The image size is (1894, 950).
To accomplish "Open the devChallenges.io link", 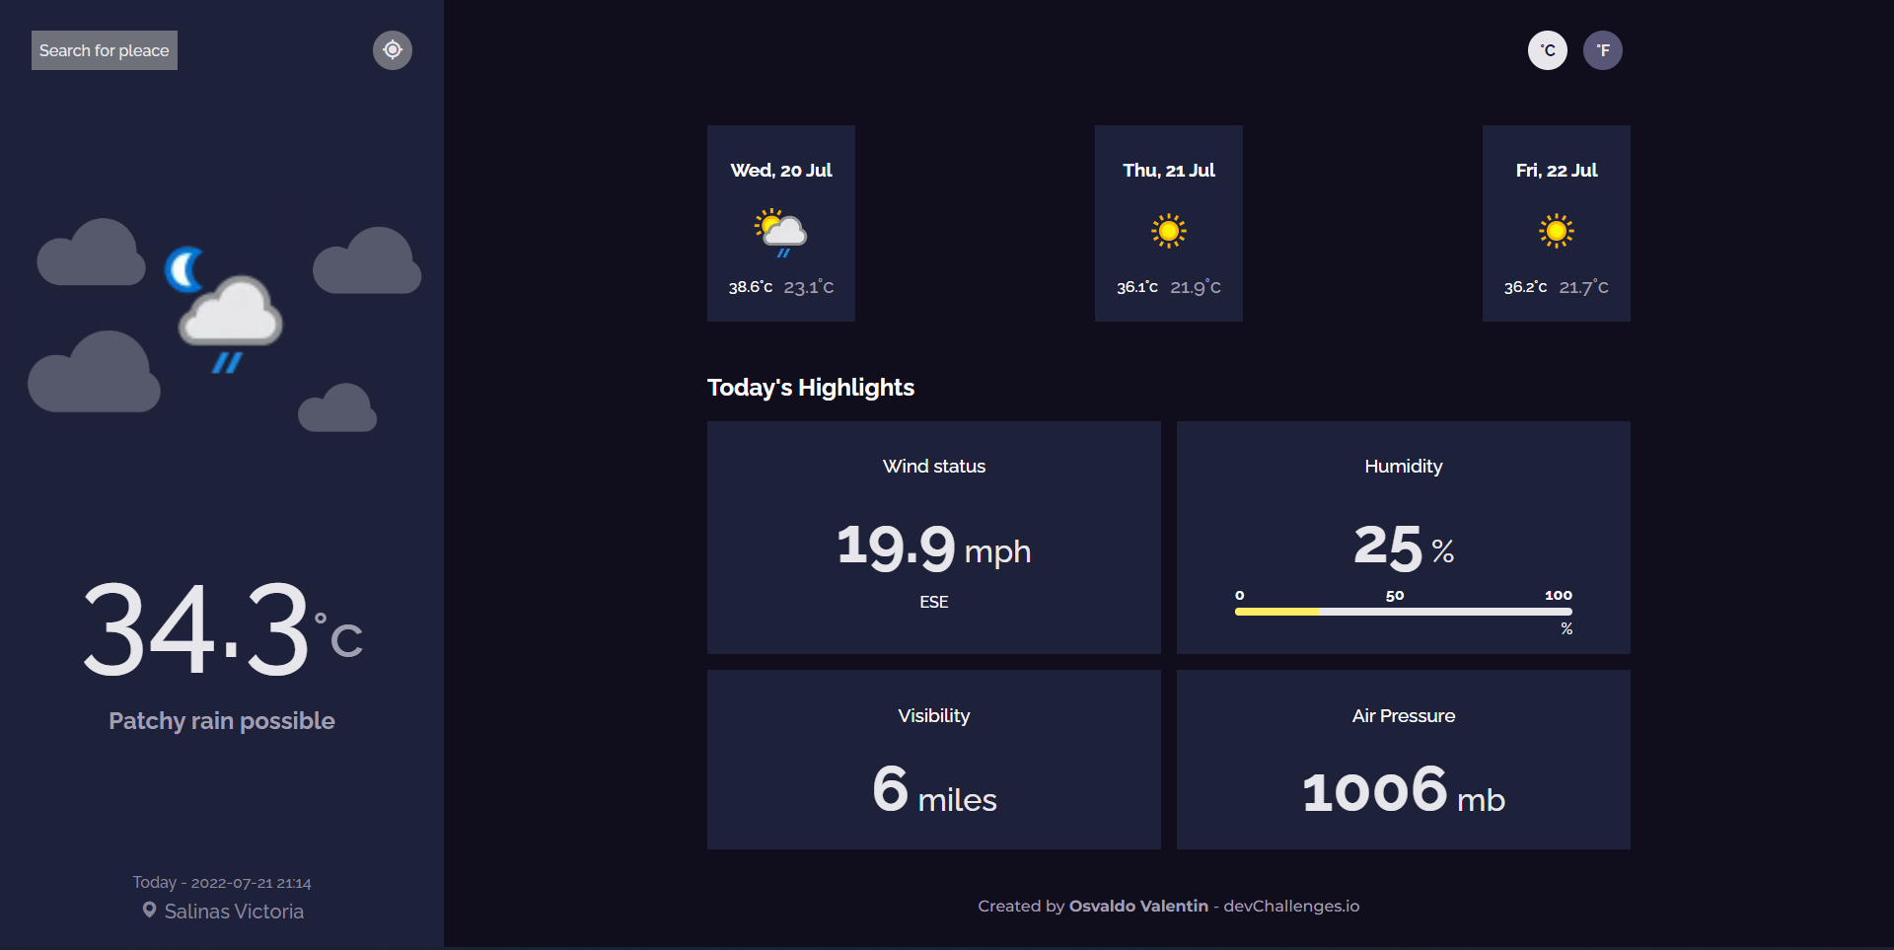I will pyautogui.click(x=1291, y=906).
